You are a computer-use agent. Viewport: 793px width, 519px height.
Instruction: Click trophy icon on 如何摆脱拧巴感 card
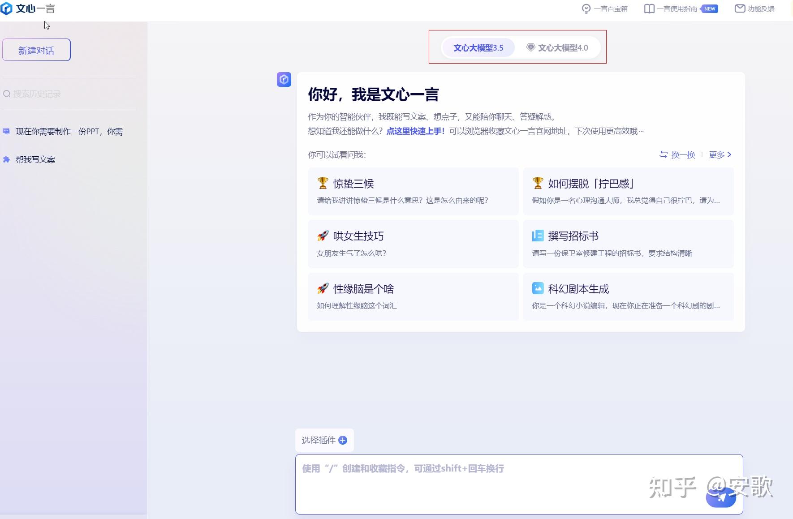[538, 183]
